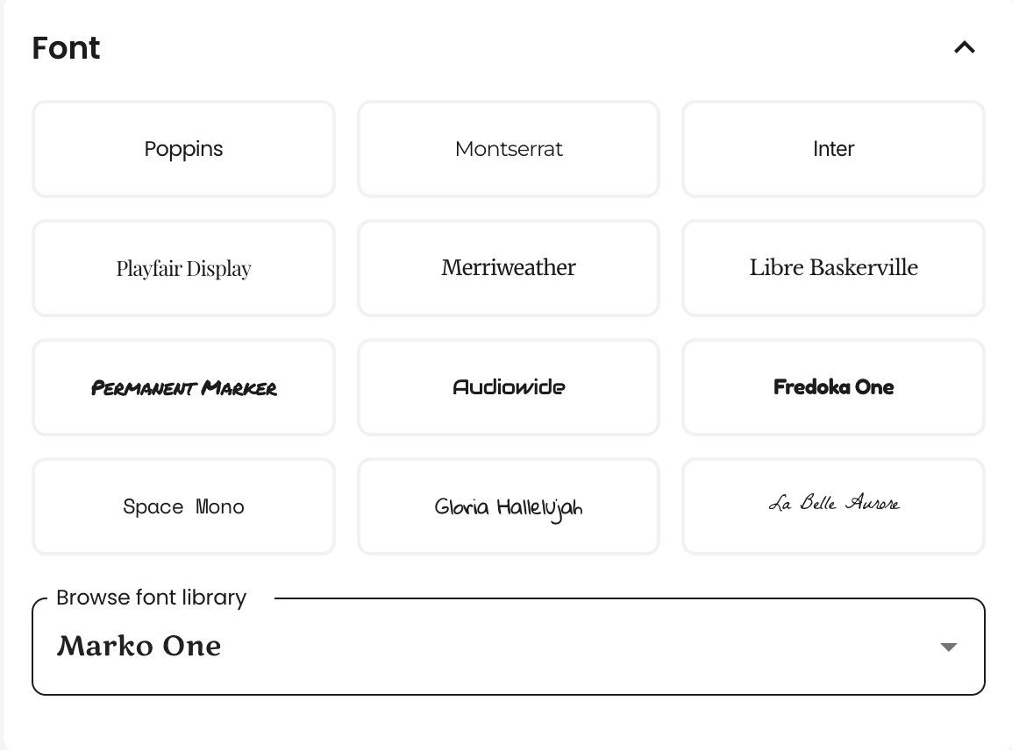
Task: Apply the Permanent Marker font
Action: (x=183, y=387)
